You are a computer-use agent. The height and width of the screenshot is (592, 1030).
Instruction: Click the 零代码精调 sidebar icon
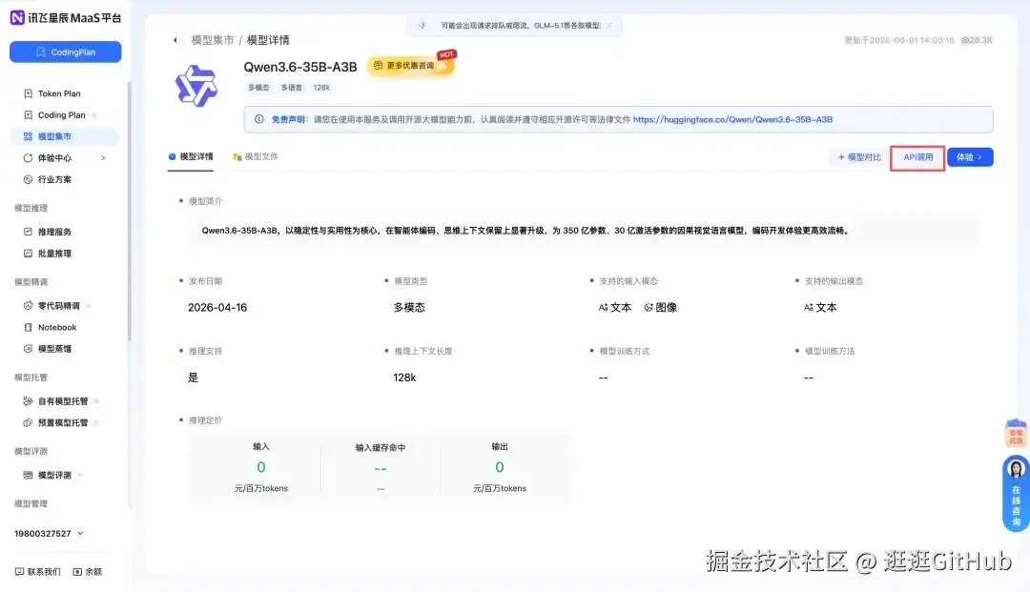coord(28,306)
